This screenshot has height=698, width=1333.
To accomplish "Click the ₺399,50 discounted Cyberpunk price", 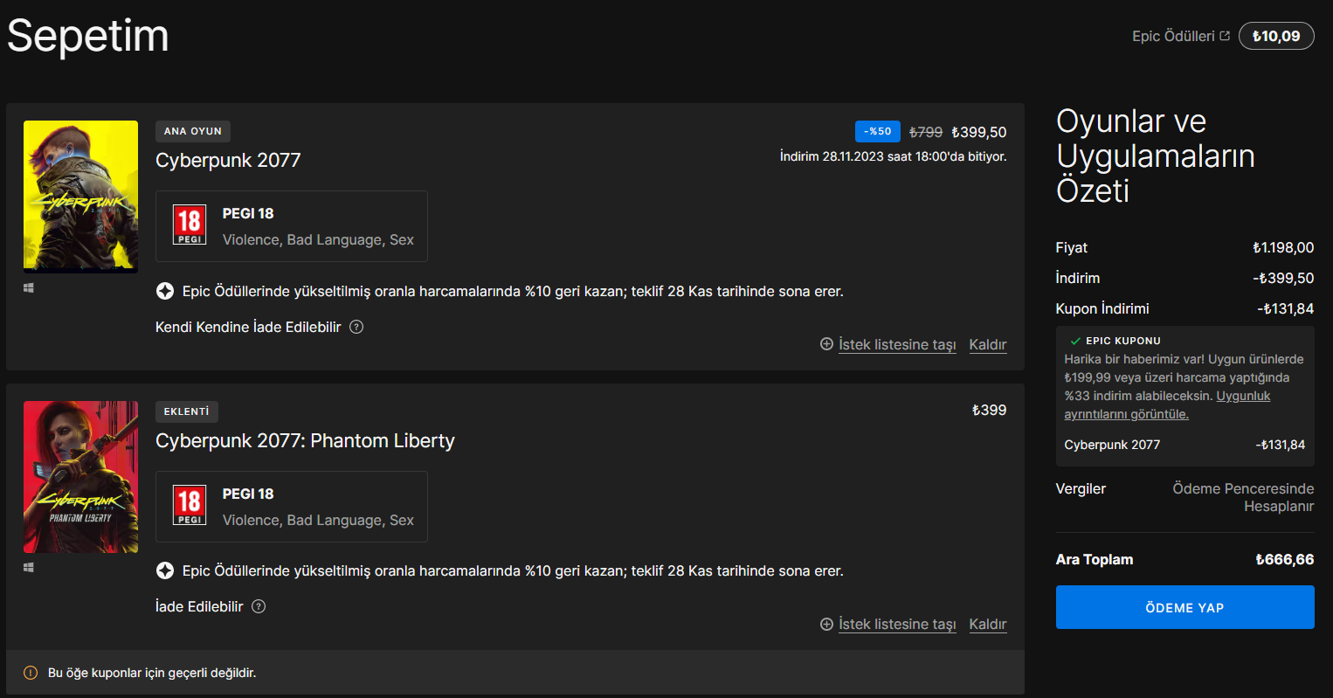I will 979,132.
